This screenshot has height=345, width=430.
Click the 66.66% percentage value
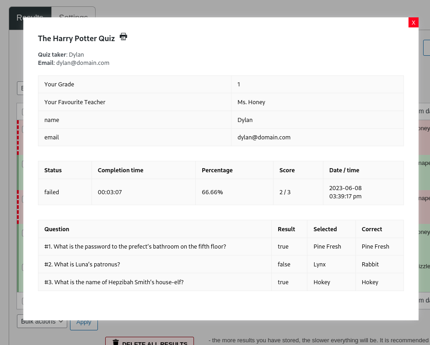click(212, 192)
